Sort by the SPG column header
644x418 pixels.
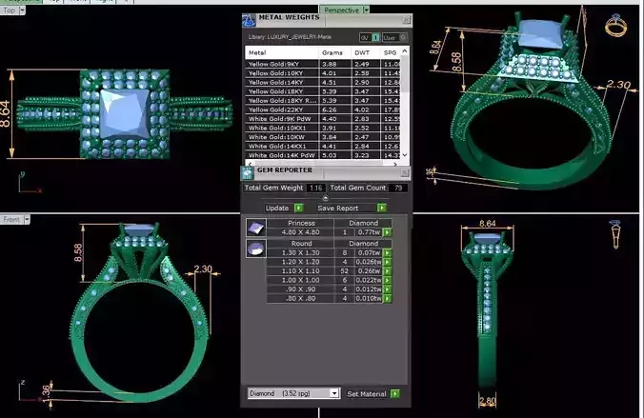pyautogui.click(x=391, y=52)
